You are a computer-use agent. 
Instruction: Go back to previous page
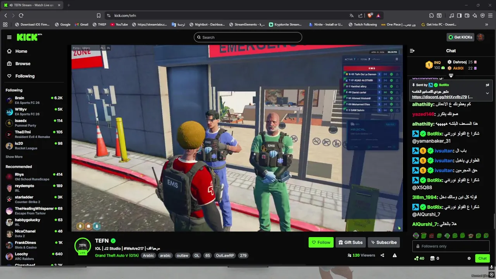point(5,15)
